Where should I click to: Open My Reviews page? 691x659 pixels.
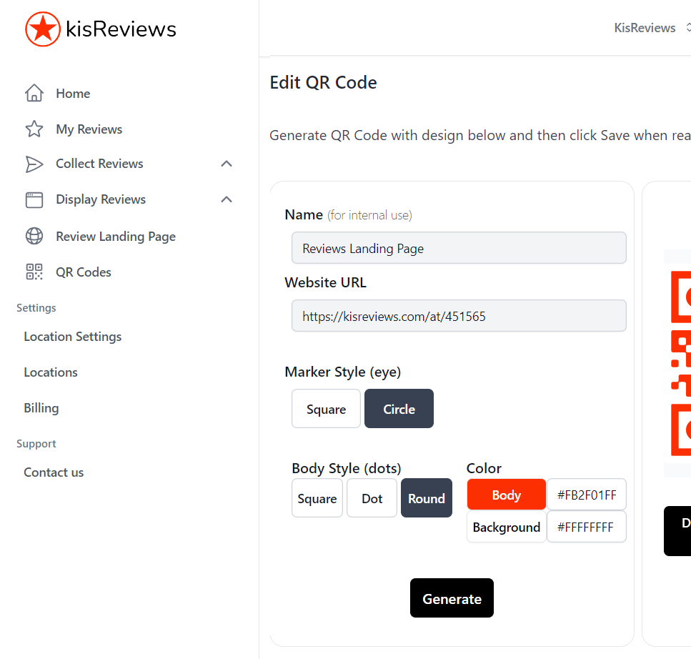coord(89,129)
